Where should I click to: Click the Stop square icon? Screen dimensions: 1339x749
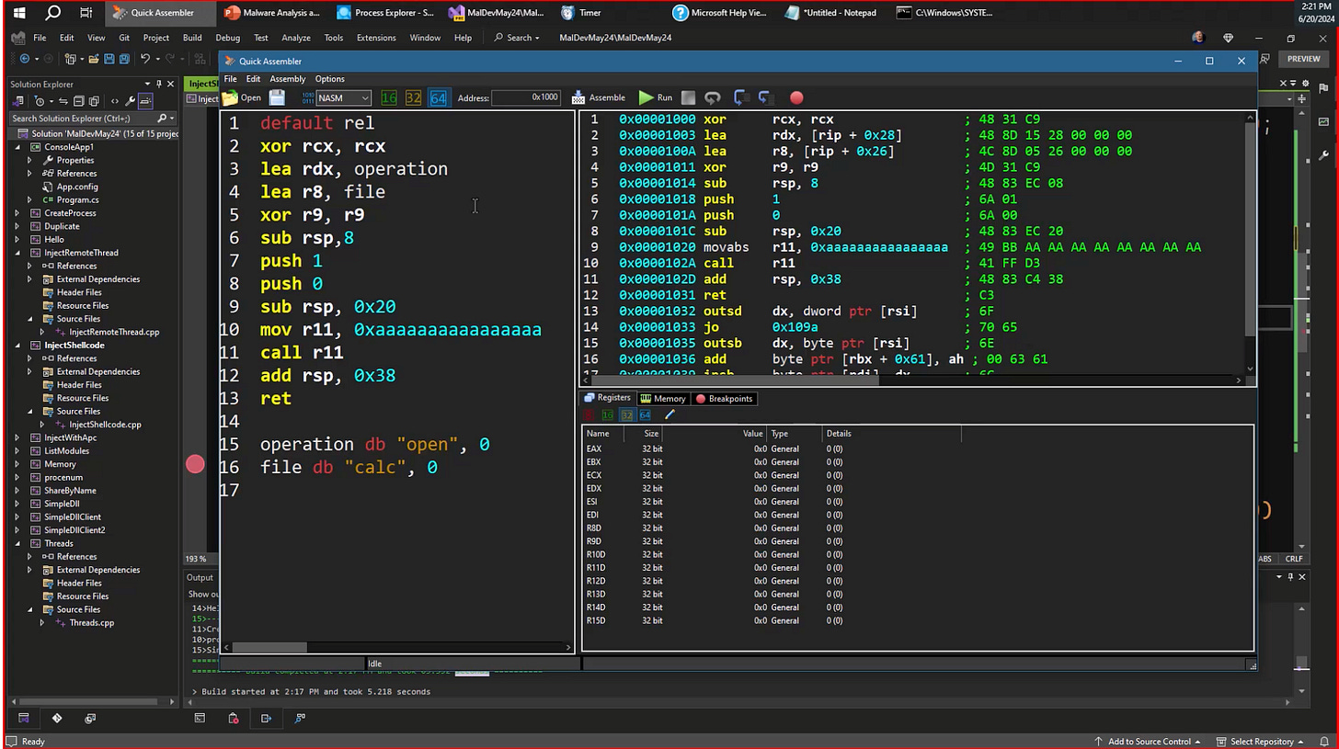[x=688, y=97]
